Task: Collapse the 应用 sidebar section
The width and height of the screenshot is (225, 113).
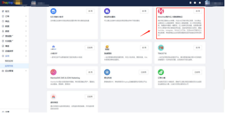Action: click(x=14, y=56)
